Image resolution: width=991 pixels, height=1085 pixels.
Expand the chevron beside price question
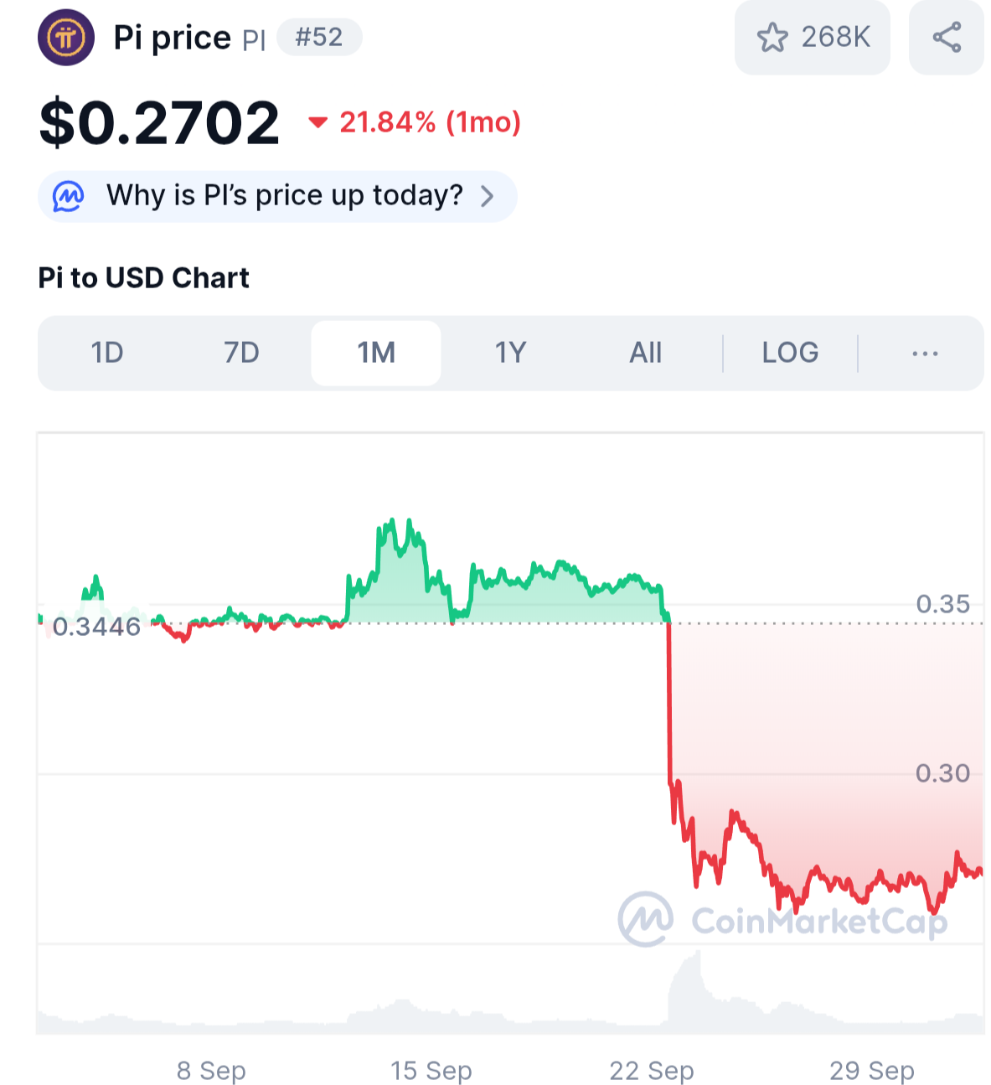(x=488, y=196)
